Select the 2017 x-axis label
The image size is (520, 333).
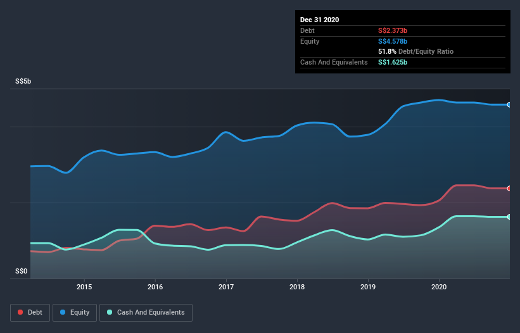226,287
